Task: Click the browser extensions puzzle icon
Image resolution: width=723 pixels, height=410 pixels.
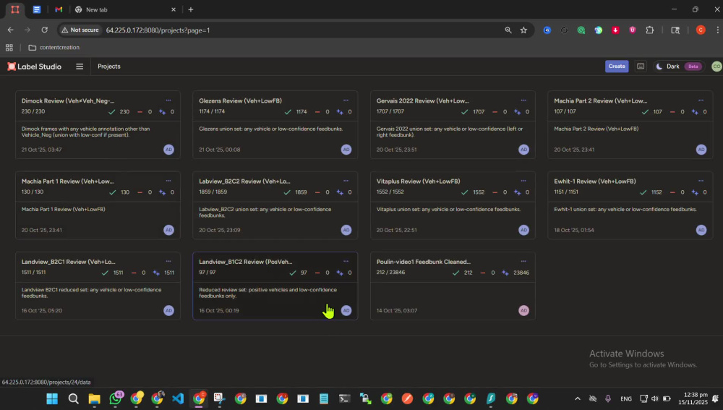Action: (x=650, y=30)
